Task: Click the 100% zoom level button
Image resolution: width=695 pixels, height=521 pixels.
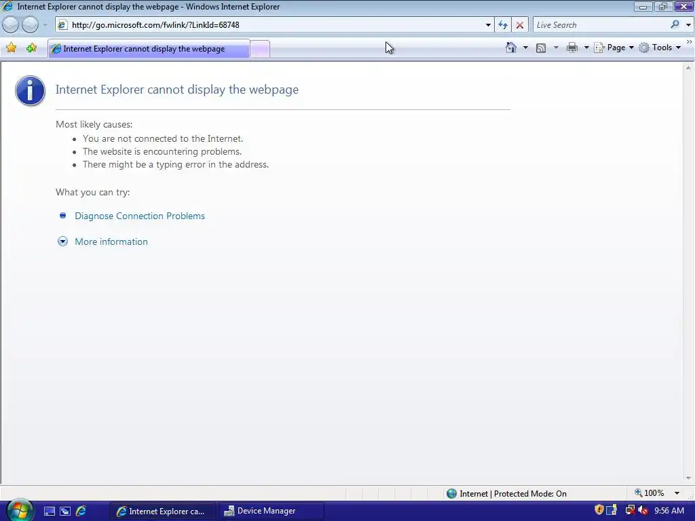Action: (x=650, y=493)
